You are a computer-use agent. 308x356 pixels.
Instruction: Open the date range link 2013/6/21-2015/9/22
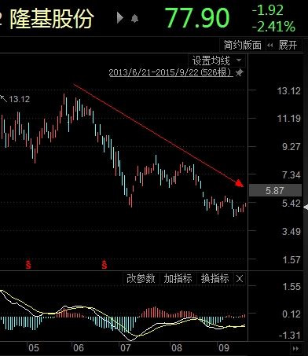[x=170, y=72]
